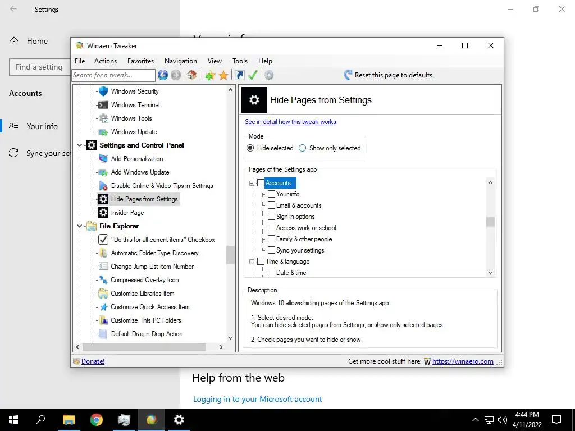Click the Windows Terminal icon in tree
This screenshot has width=575, height=431.
pos(103,105)
